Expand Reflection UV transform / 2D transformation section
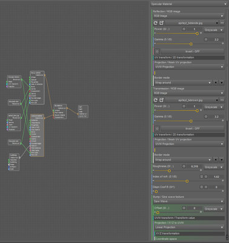The height and width of the screenshot is (243, 229). [x=189, y=58]
